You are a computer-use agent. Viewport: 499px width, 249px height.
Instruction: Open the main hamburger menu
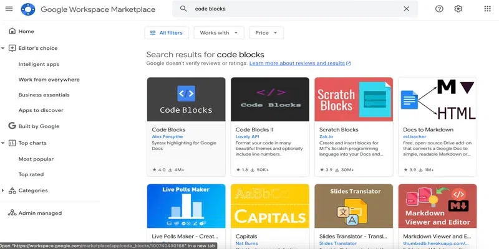coord(9,9)
